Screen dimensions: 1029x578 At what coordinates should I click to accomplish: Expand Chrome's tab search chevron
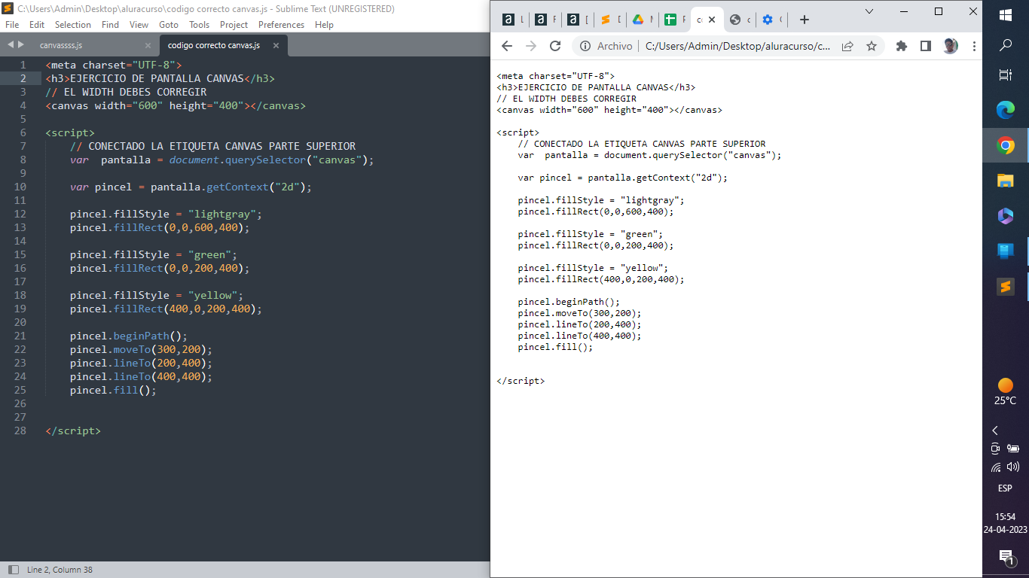[x=869, y=11]
